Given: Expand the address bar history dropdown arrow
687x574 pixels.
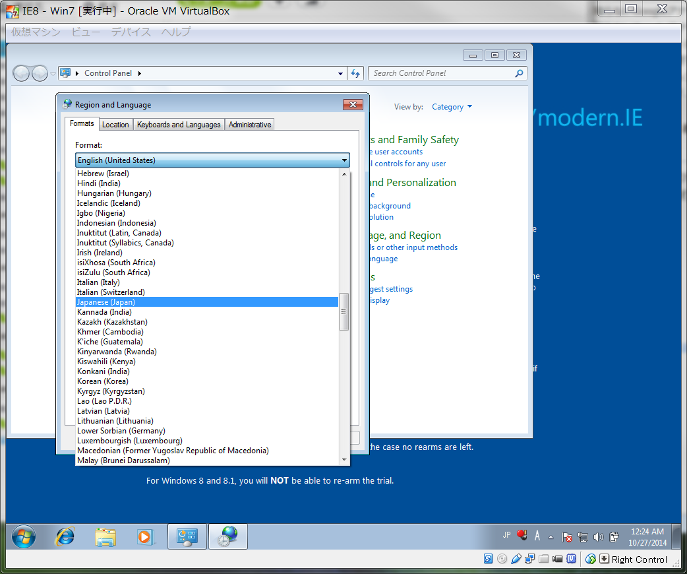Looking at the screenshot, I should click(340, 74).
